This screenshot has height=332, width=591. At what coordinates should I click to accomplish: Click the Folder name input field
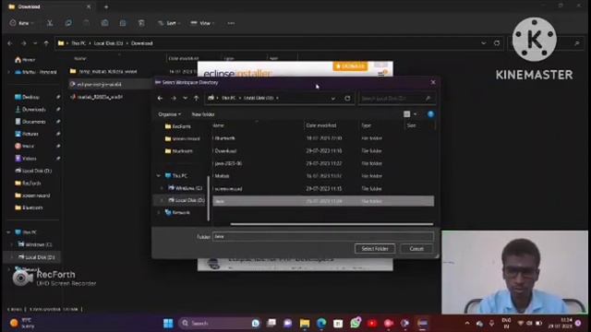[x=323, y=236]
